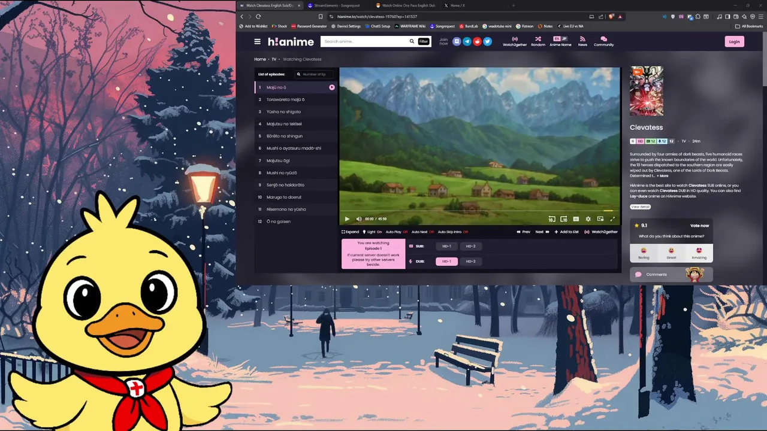Screen dimensions: 767x431
Task: Click the play icon on episode 1 row
Action: 332,87
